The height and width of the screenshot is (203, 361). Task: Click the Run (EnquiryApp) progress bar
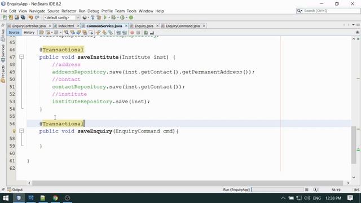pos(278,189)
